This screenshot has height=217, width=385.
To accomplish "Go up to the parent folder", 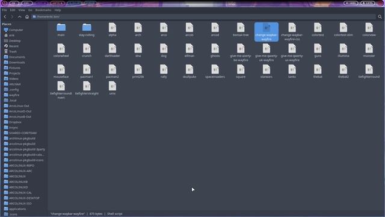I will coord(19,17).
